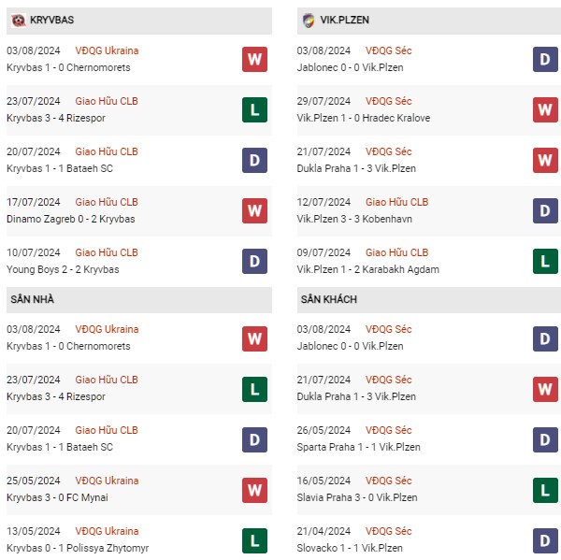Click the L badge for Vik.Plzen 1-2 Karabakh Agdam
Image resolution: width=561 pixels, height=560 pixels.
point(545,261)
